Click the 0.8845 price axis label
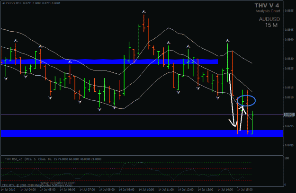Viewport: 296px width, 193px height. pyautogui.click(x=289, y=30)
